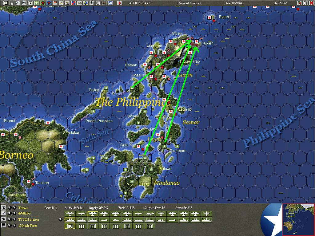Click round arrow button left of ship icons
Screen dimensions: 315x236
(61, 219)
